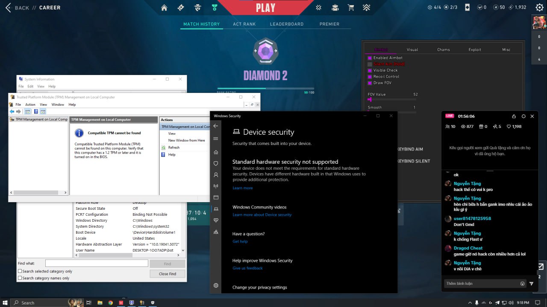Show hidden system tray icons chevron
Viewport: 547px width, 307px height.
(x=470, y=303)
